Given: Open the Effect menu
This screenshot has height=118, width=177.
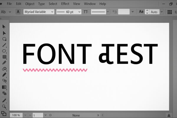Looking at the screenshot, I should 65,4.
